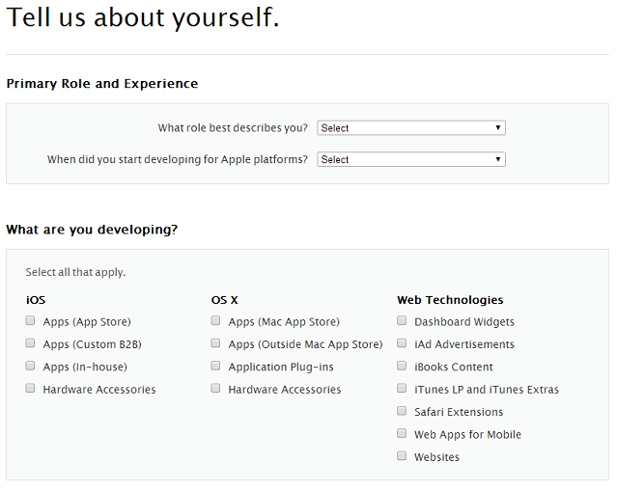Enable Web Apps for Mobile checkbox
The width and height of the screenshot is (618, 491).
[402, 433]
